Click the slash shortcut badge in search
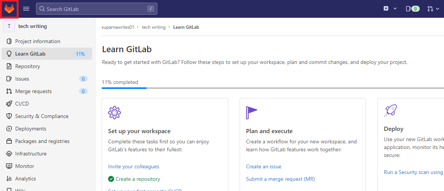This screenshot has width=444, height=191. pyautogui.click(x=151, y=9)
